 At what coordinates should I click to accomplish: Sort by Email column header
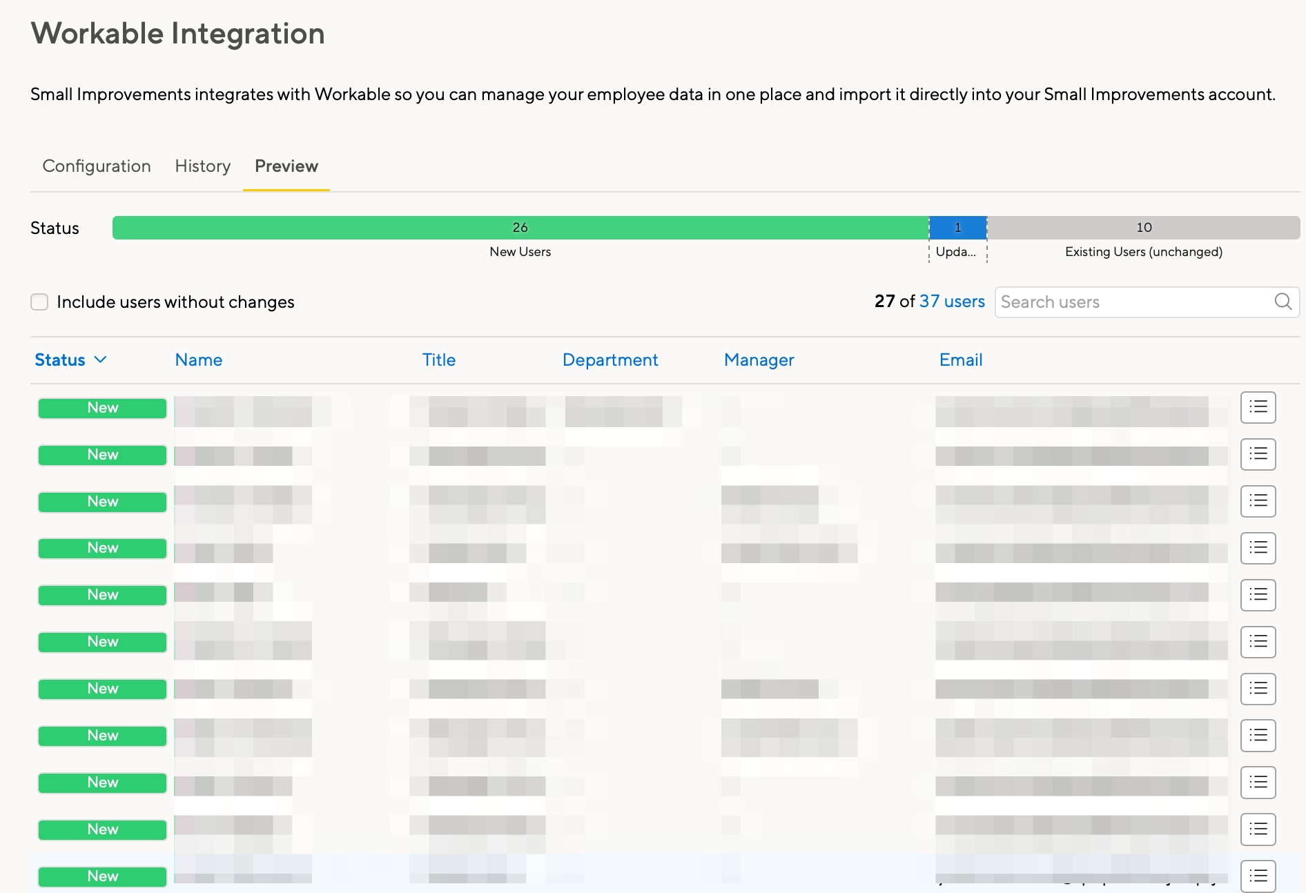(x=961, y=360)
